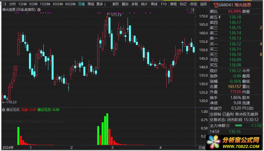This screenshot has width=264, height=151.
Task: Click 买三 price 136.10
Action: [235, 54]
